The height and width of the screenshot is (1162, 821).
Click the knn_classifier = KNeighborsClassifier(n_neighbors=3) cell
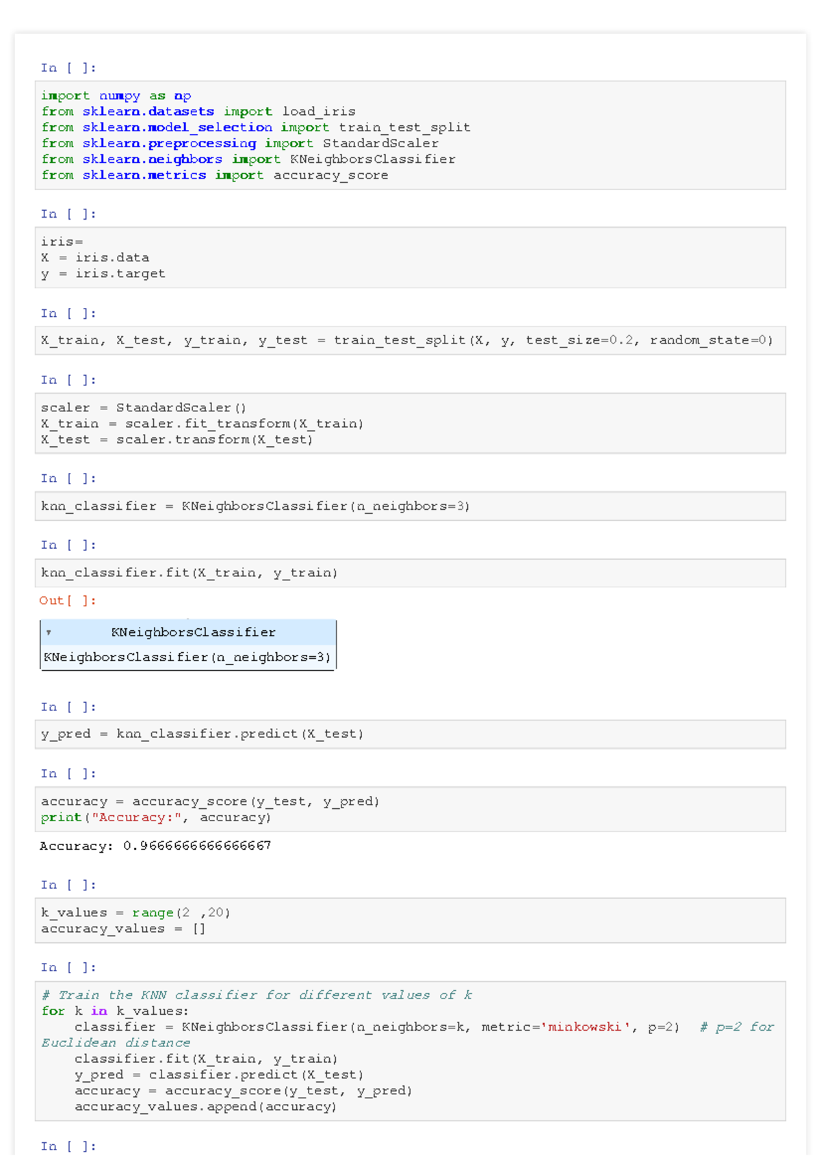410,506
